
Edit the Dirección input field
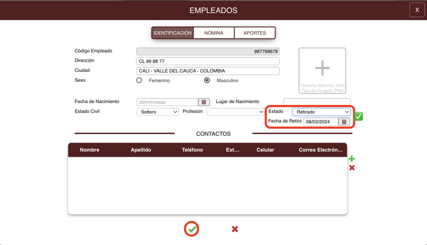pyautogui.click(x=208, y=61)
